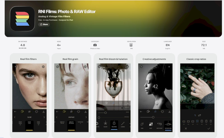Select the film roll icon in Creative adjustments
Image resolution: width=224 pixels, height=138 pixels.
[148, 111]
